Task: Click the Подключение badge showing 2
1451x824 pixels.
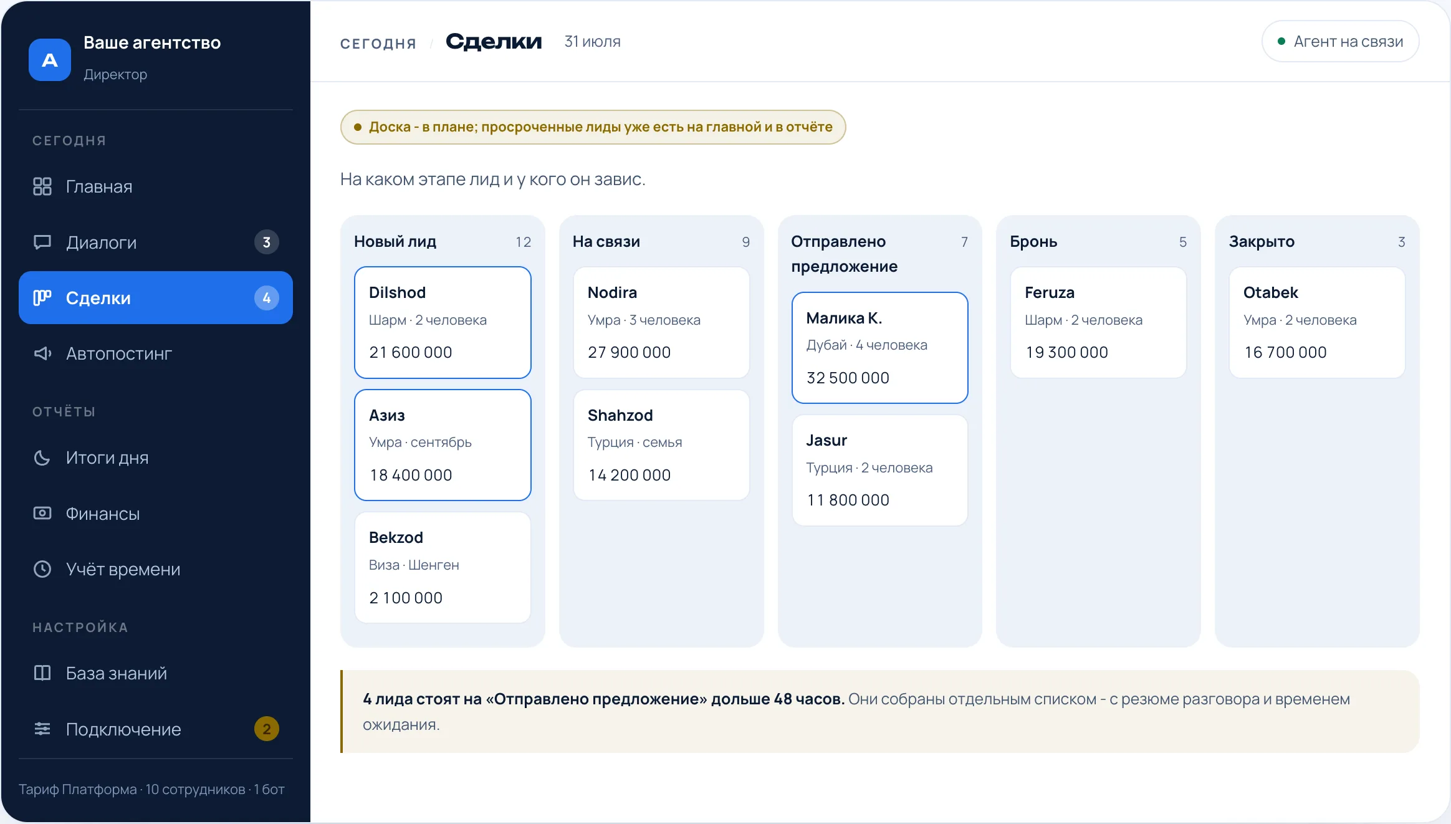Action: pyautogui.click(x=267, y=729)
